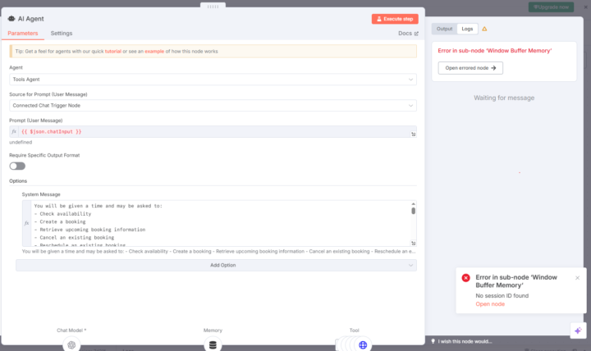Click the fx icon beside System Message
Viewport: 591px width, 351px height.
pos(26,223)
